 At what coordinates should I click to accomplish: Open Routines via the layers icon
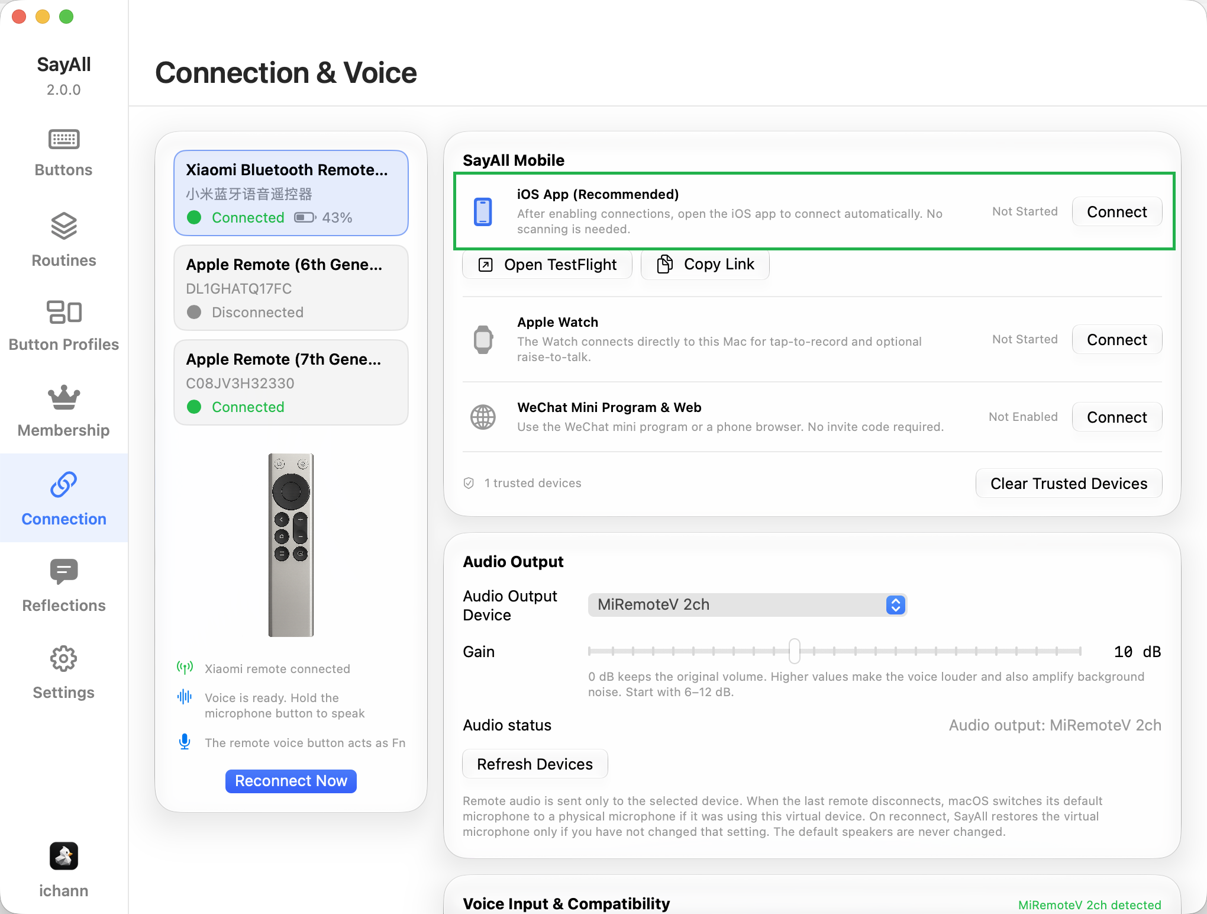click(64, 226)
